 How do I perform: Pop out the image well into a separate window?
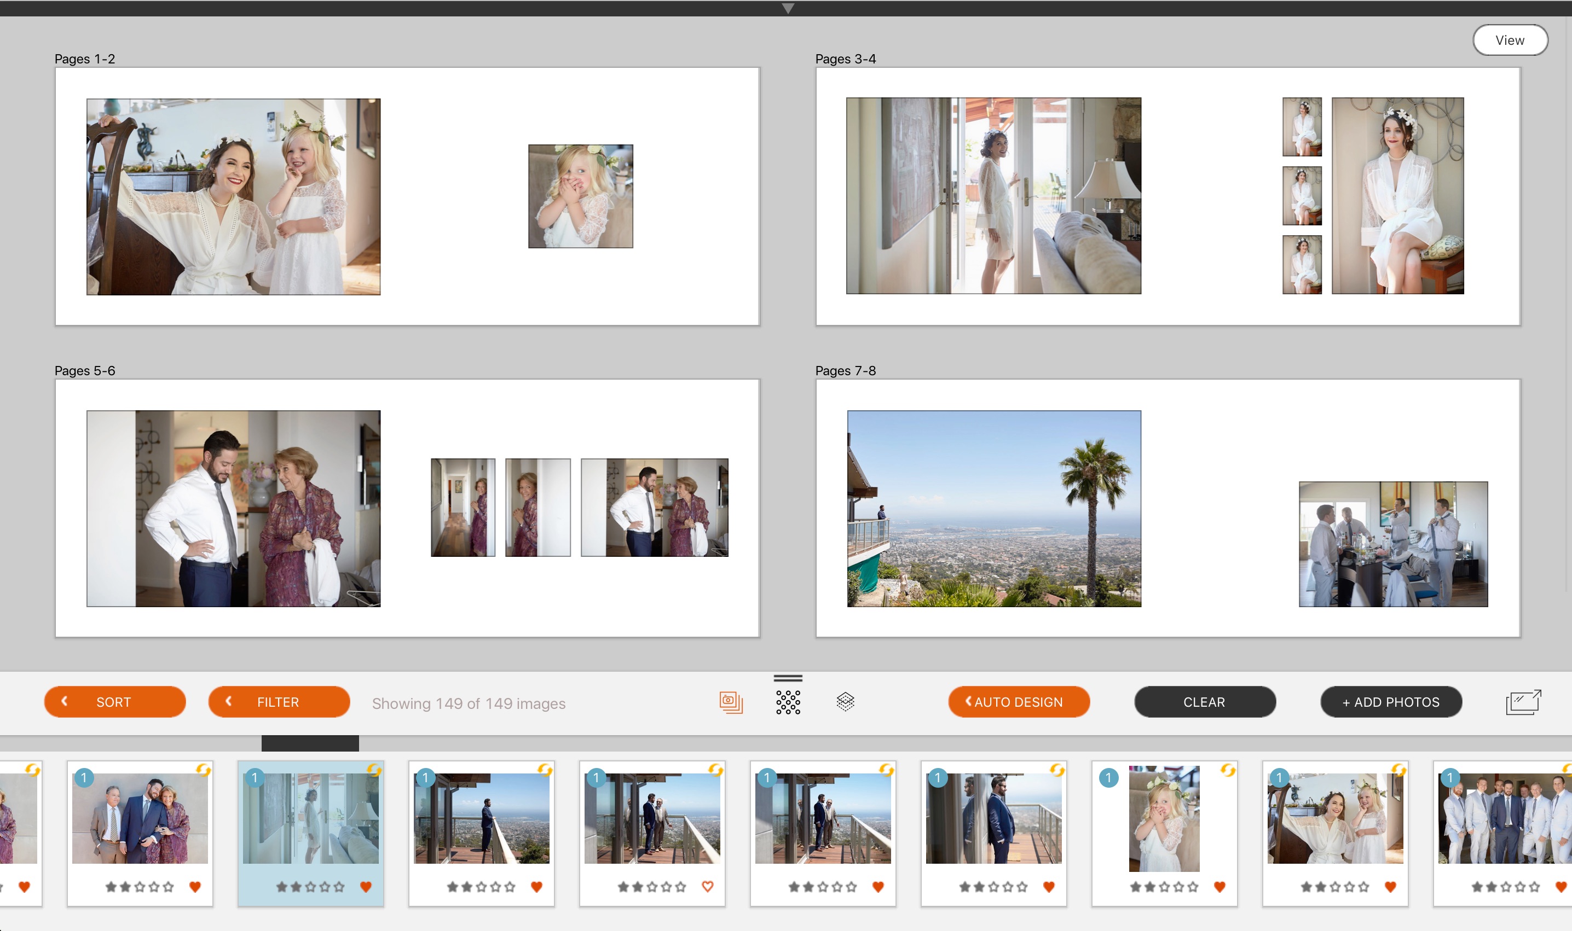[1523, 702]
